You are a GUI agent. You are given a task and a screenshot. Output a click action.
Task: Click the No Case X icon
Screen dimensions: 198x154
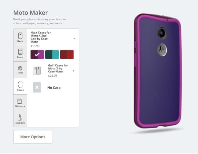pos(37,87)
